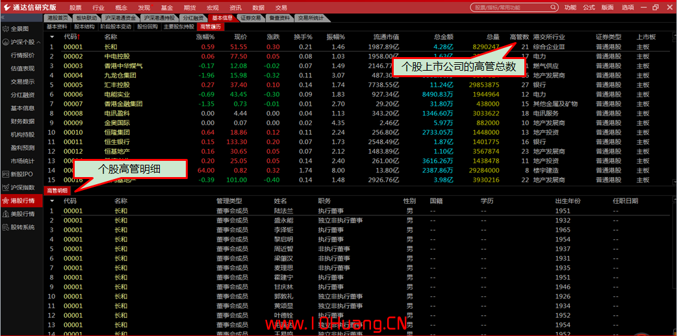Open the 基金 menu
677x336 pixels.
click(x=167, y=7)
